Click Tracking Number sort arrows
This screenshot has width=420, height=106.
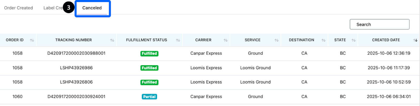[112, 40]
